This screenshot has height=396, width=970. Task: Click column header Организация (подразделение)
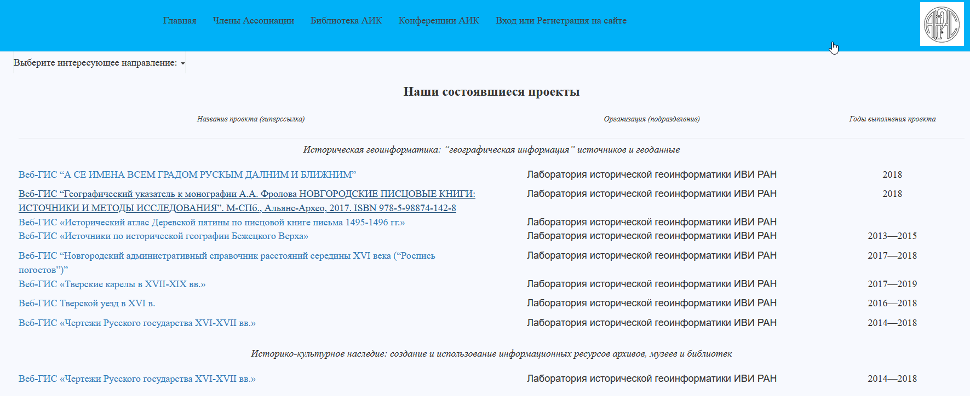(x=652, y=119)
